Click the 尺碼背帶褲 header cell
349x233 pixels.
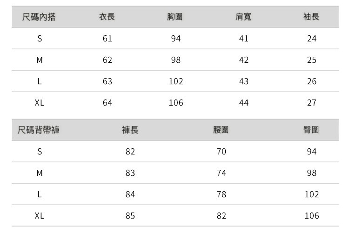39,130
